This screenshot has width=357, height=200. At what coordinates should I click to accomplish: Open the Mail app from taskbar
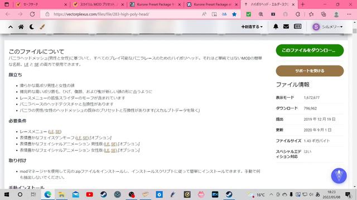click(76, 194)
